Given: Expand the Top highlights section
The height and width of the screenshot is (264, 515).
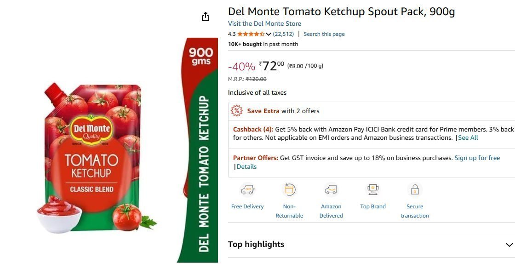Looking at the screenshot, I should (x=509, y=245).
